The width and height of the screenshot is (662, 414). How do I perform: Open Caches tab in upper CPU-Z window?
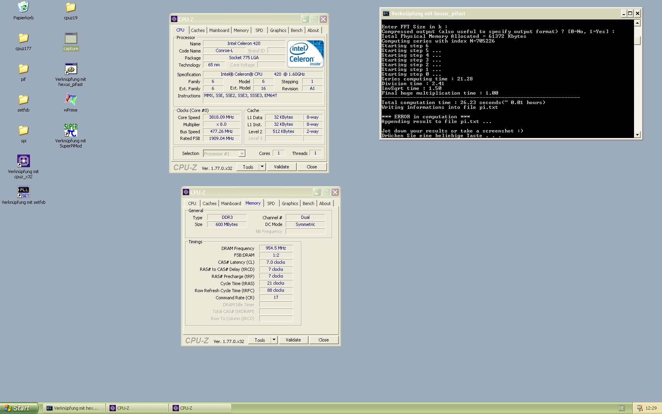(x=197, y=30)
